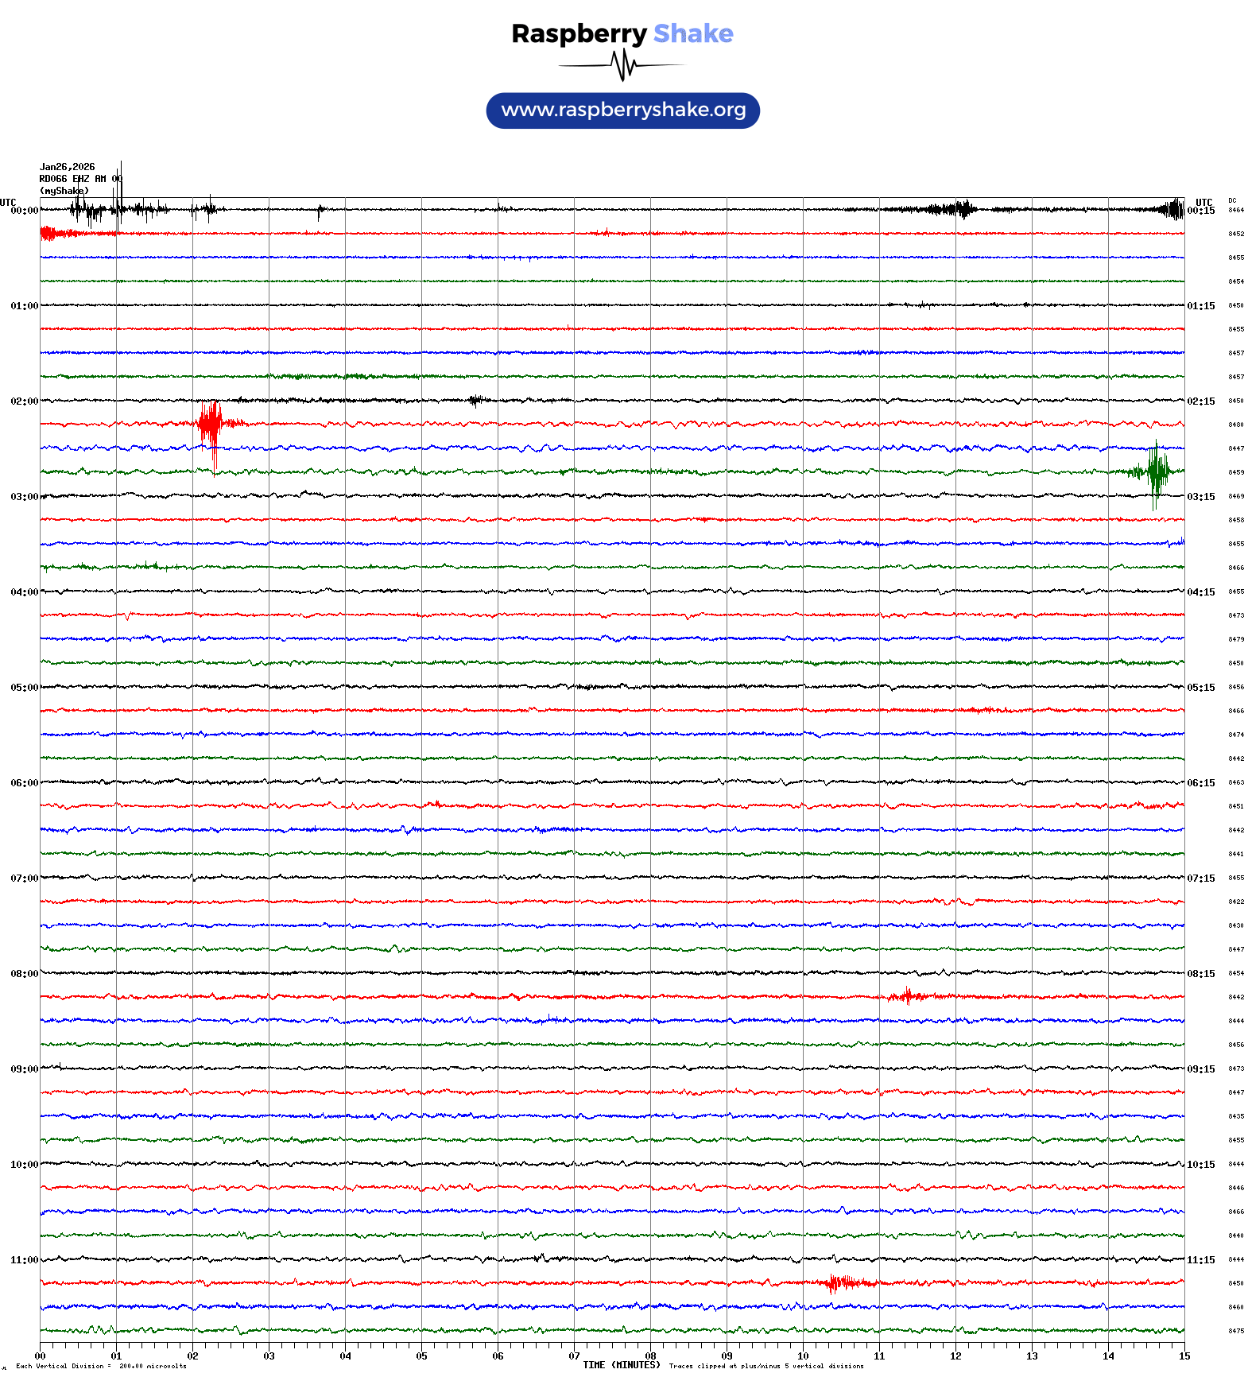
Task: Click the Traces clipped footer note
Action: (765, 1367)
